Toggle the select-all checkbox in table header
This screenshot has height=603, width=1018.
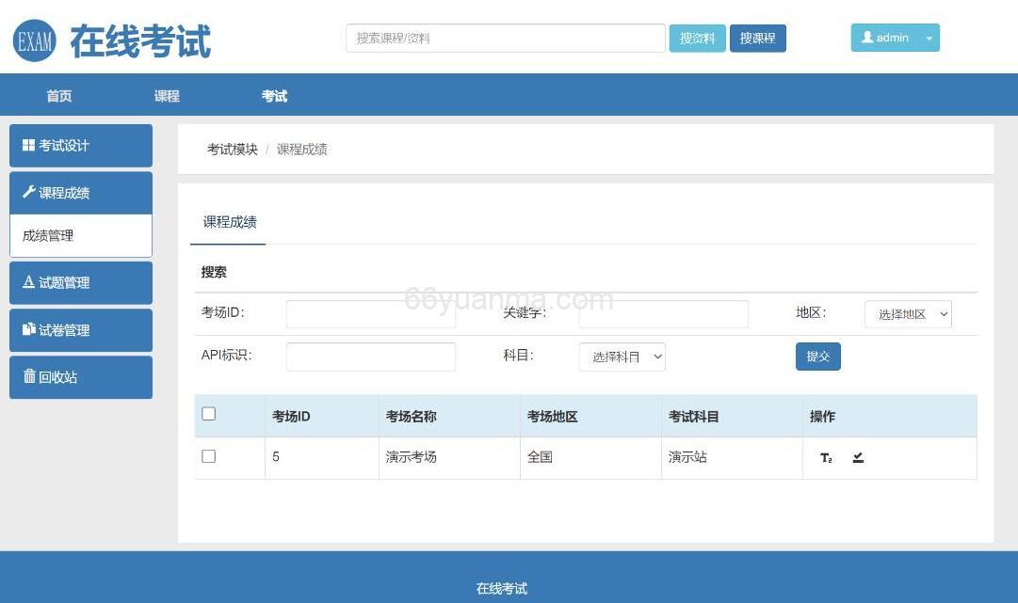(x=209, y=413)
